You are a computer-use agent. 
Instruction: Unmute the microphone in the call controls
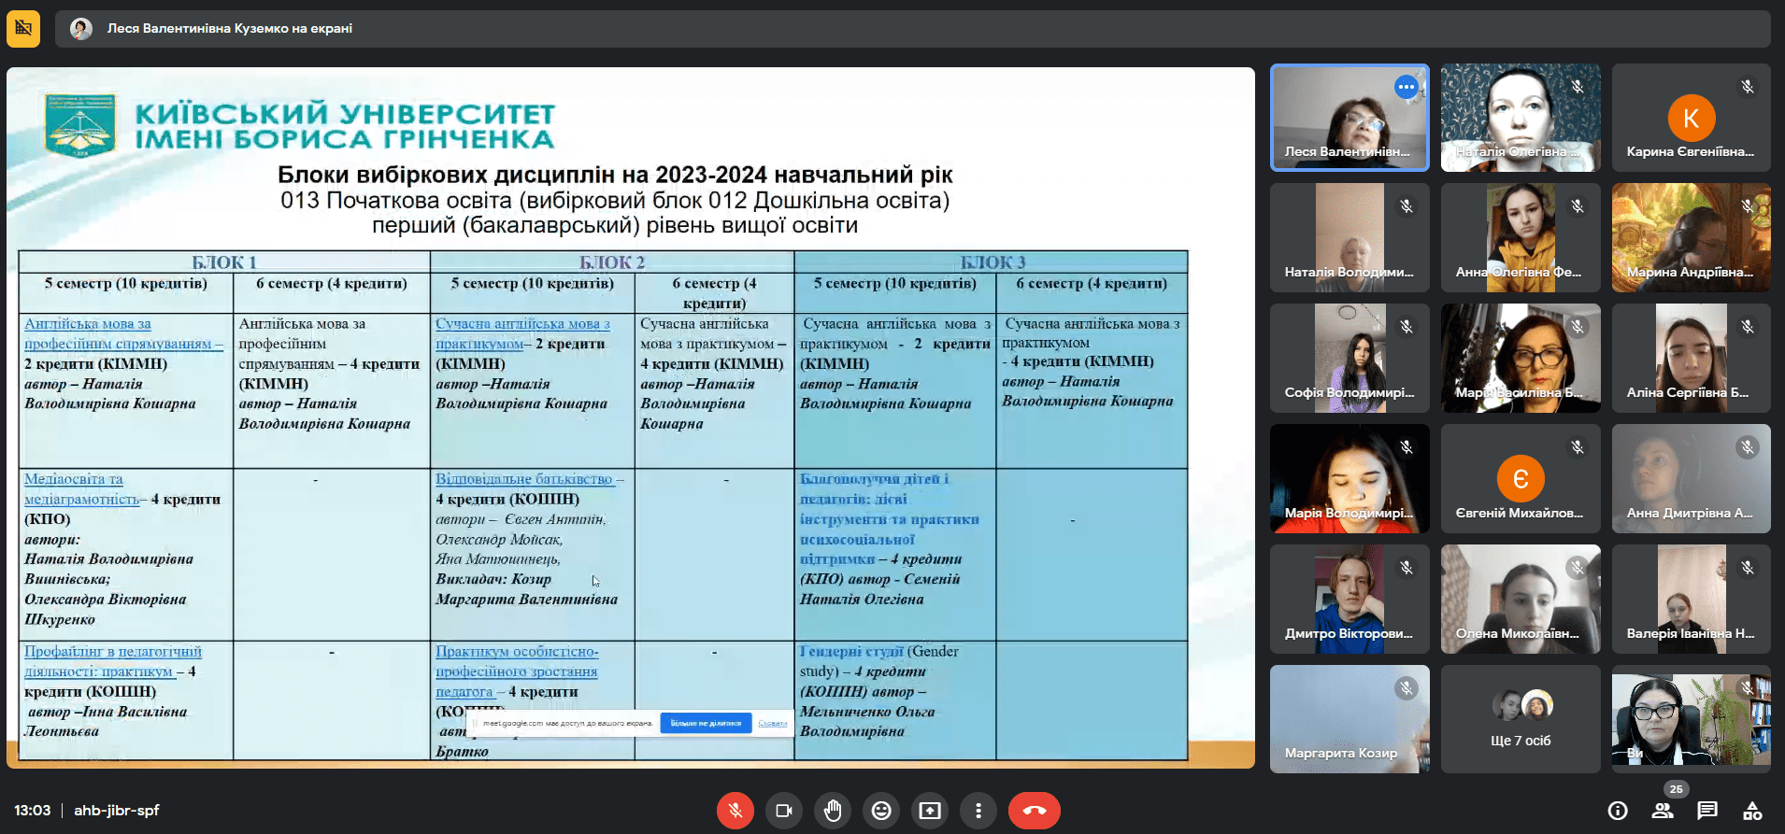click(x=735, y=811)
